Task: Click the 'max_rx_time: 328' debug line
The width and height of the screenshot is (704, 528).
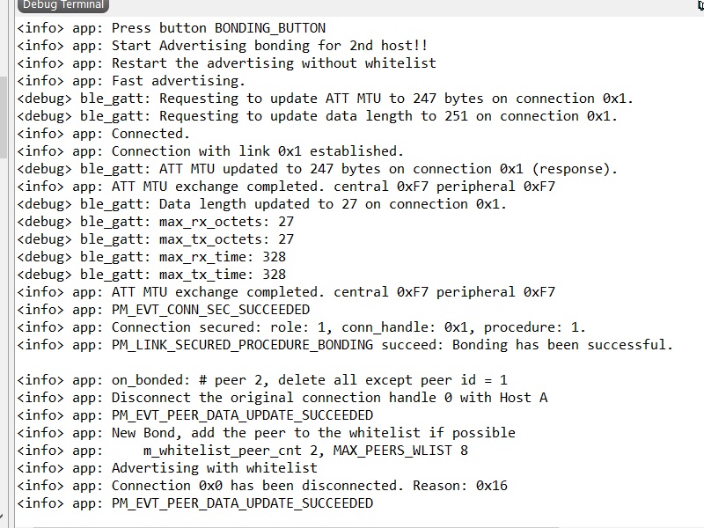Action: pyautogui.click(x=151, y=257)
